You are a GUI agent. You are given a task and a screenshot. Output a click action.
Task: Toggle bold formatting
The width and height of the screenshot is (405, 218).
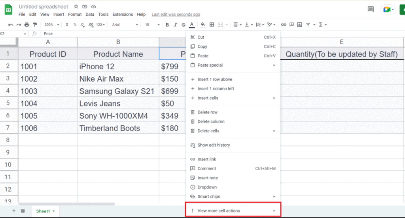tap(167, 25)
